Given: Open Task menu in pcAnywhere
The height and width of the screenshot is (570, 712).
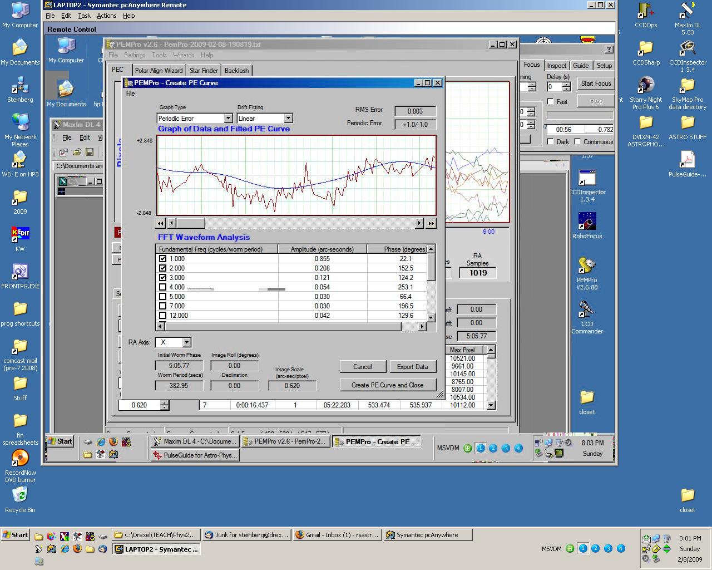Looking at the screenshot, I should [84, 16].
